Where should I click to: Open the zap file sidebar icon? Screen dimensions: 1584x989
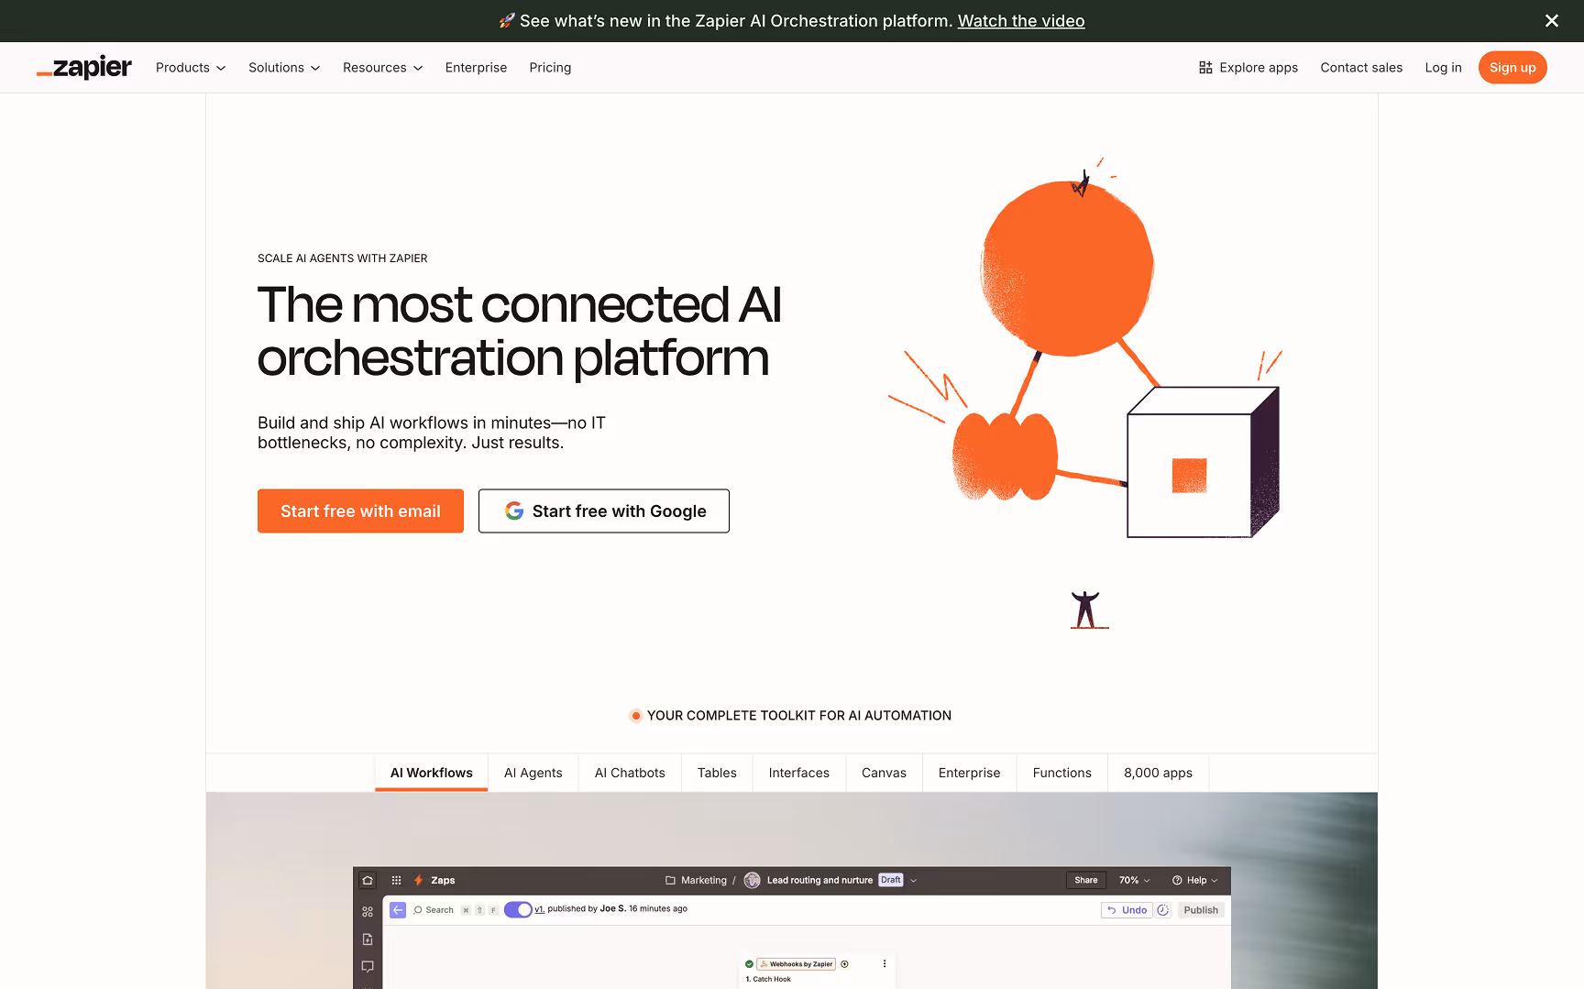coord(368,940)
